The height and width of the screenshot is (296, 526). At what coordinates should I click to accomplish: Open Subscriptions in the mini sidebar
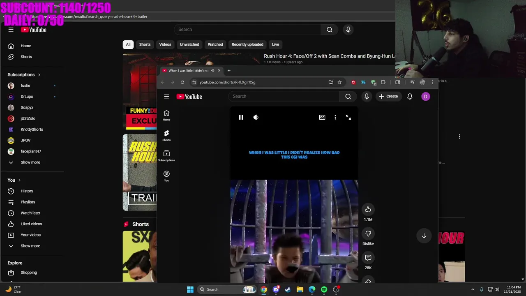(166, 156)
